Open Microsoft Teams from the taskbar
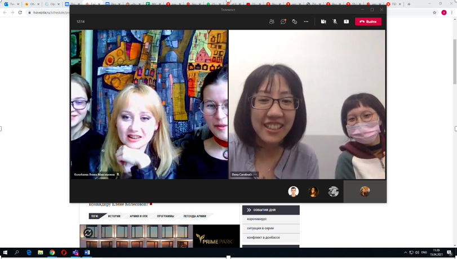 point(76,253)
